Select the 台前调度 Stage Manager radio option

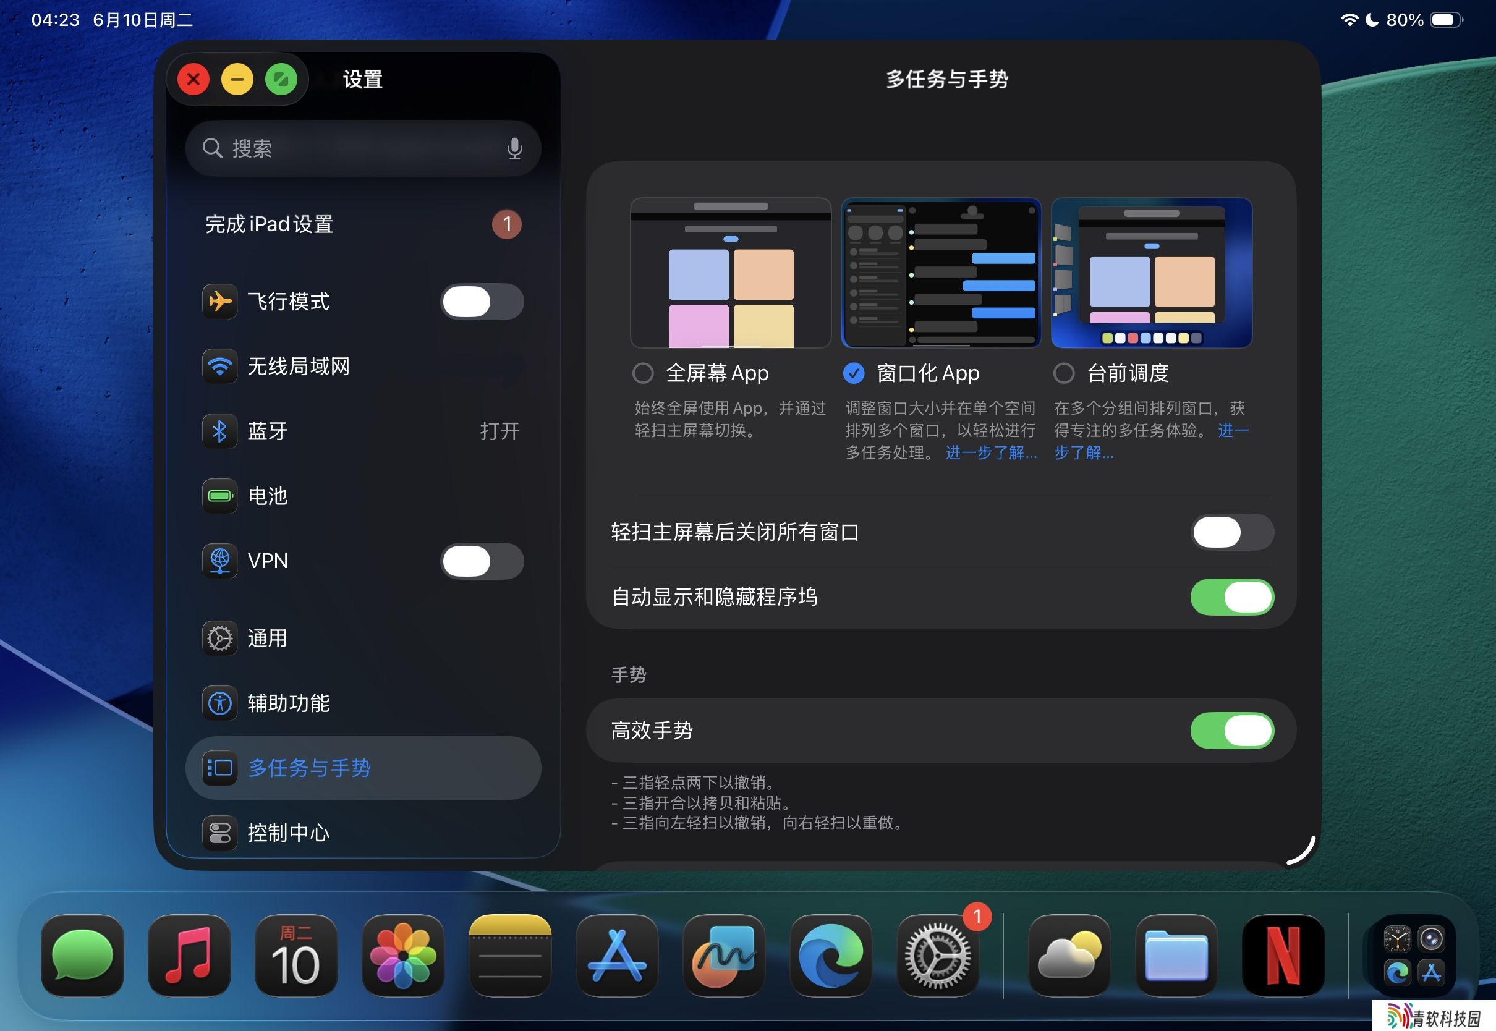[x=1064, y=373]
